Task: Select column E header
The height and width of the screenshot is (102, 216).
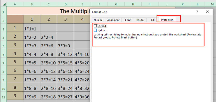Action: pyautogui.click(x=82, y=4)
